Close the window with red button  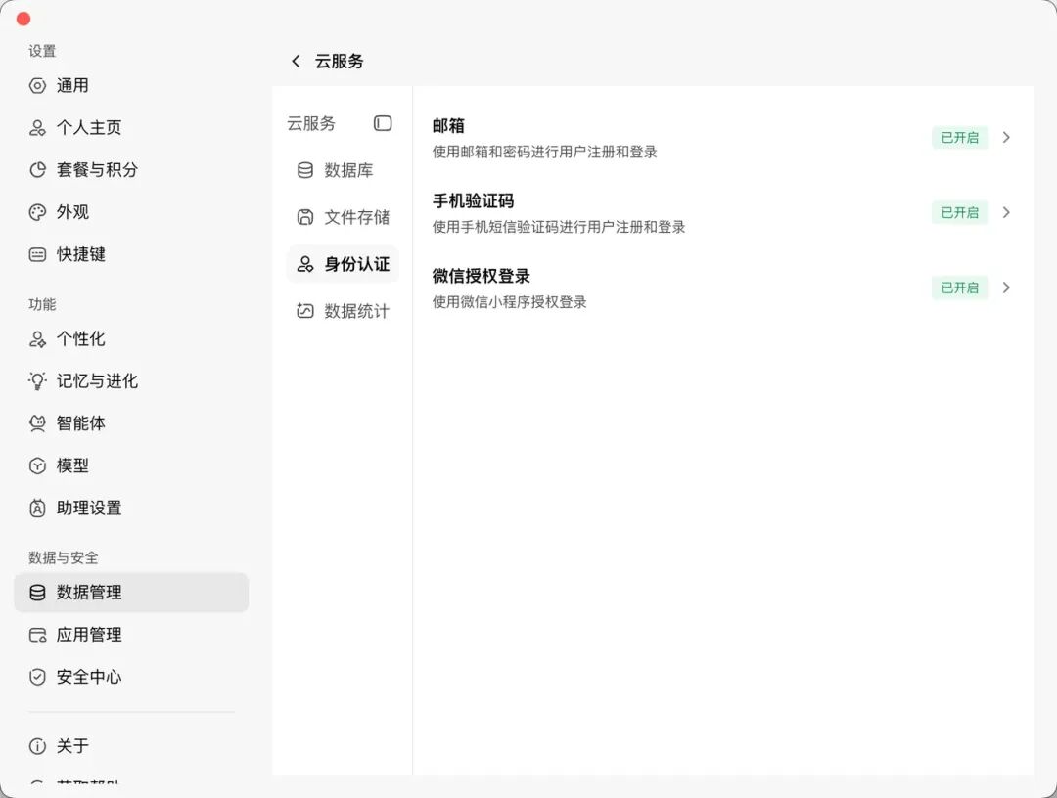tap(23, 19)
